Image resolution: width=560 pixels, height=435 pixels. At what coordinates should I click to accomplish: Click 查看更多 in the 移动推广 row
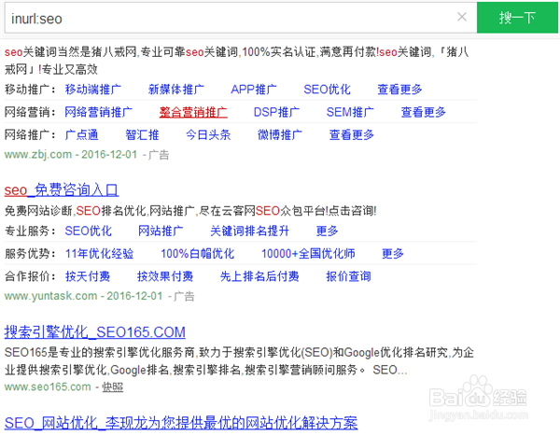coord(399,90)
